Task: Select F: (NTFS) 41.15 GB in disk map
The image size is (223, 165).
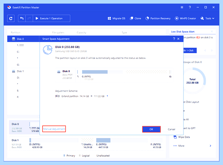Action: [x=157, y=143]
